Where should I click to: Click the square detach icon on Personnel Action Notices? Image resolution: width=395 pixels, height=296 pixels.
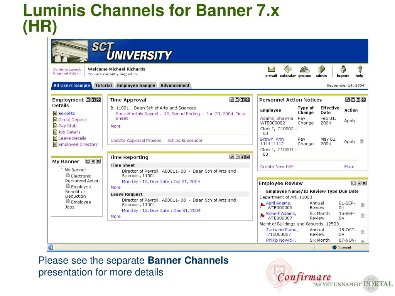[353, 100]
